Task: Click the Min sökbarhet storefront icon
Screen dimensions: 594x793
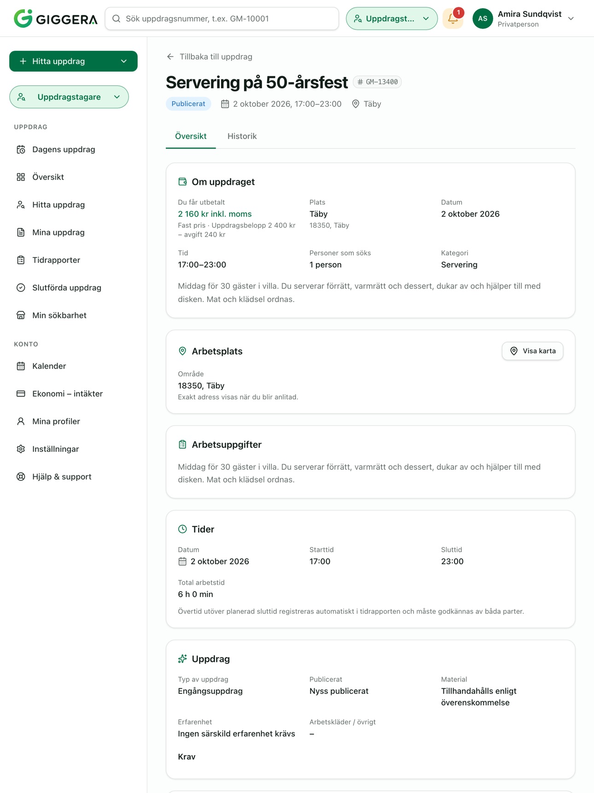Action: (x=21, y=315)
